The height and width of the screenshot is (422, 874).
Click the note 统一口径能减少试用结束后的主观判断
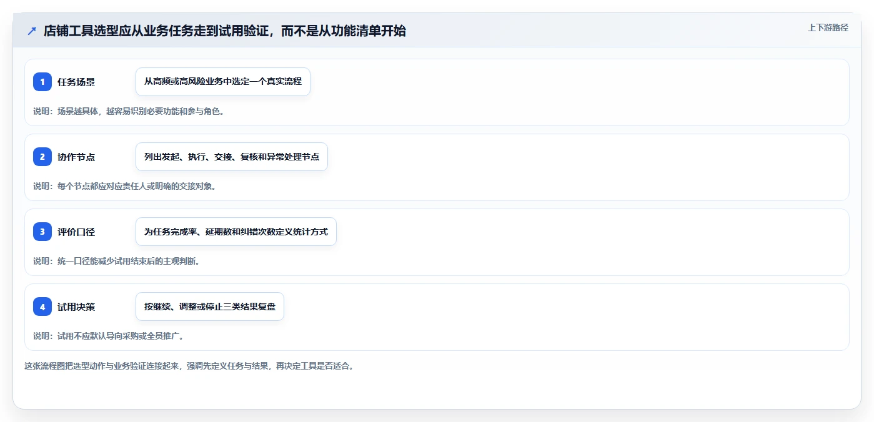[x=116, y=261]
